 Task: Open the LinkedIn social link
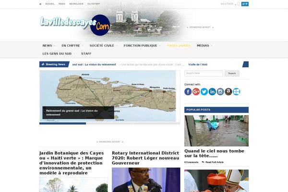(212, 92)
